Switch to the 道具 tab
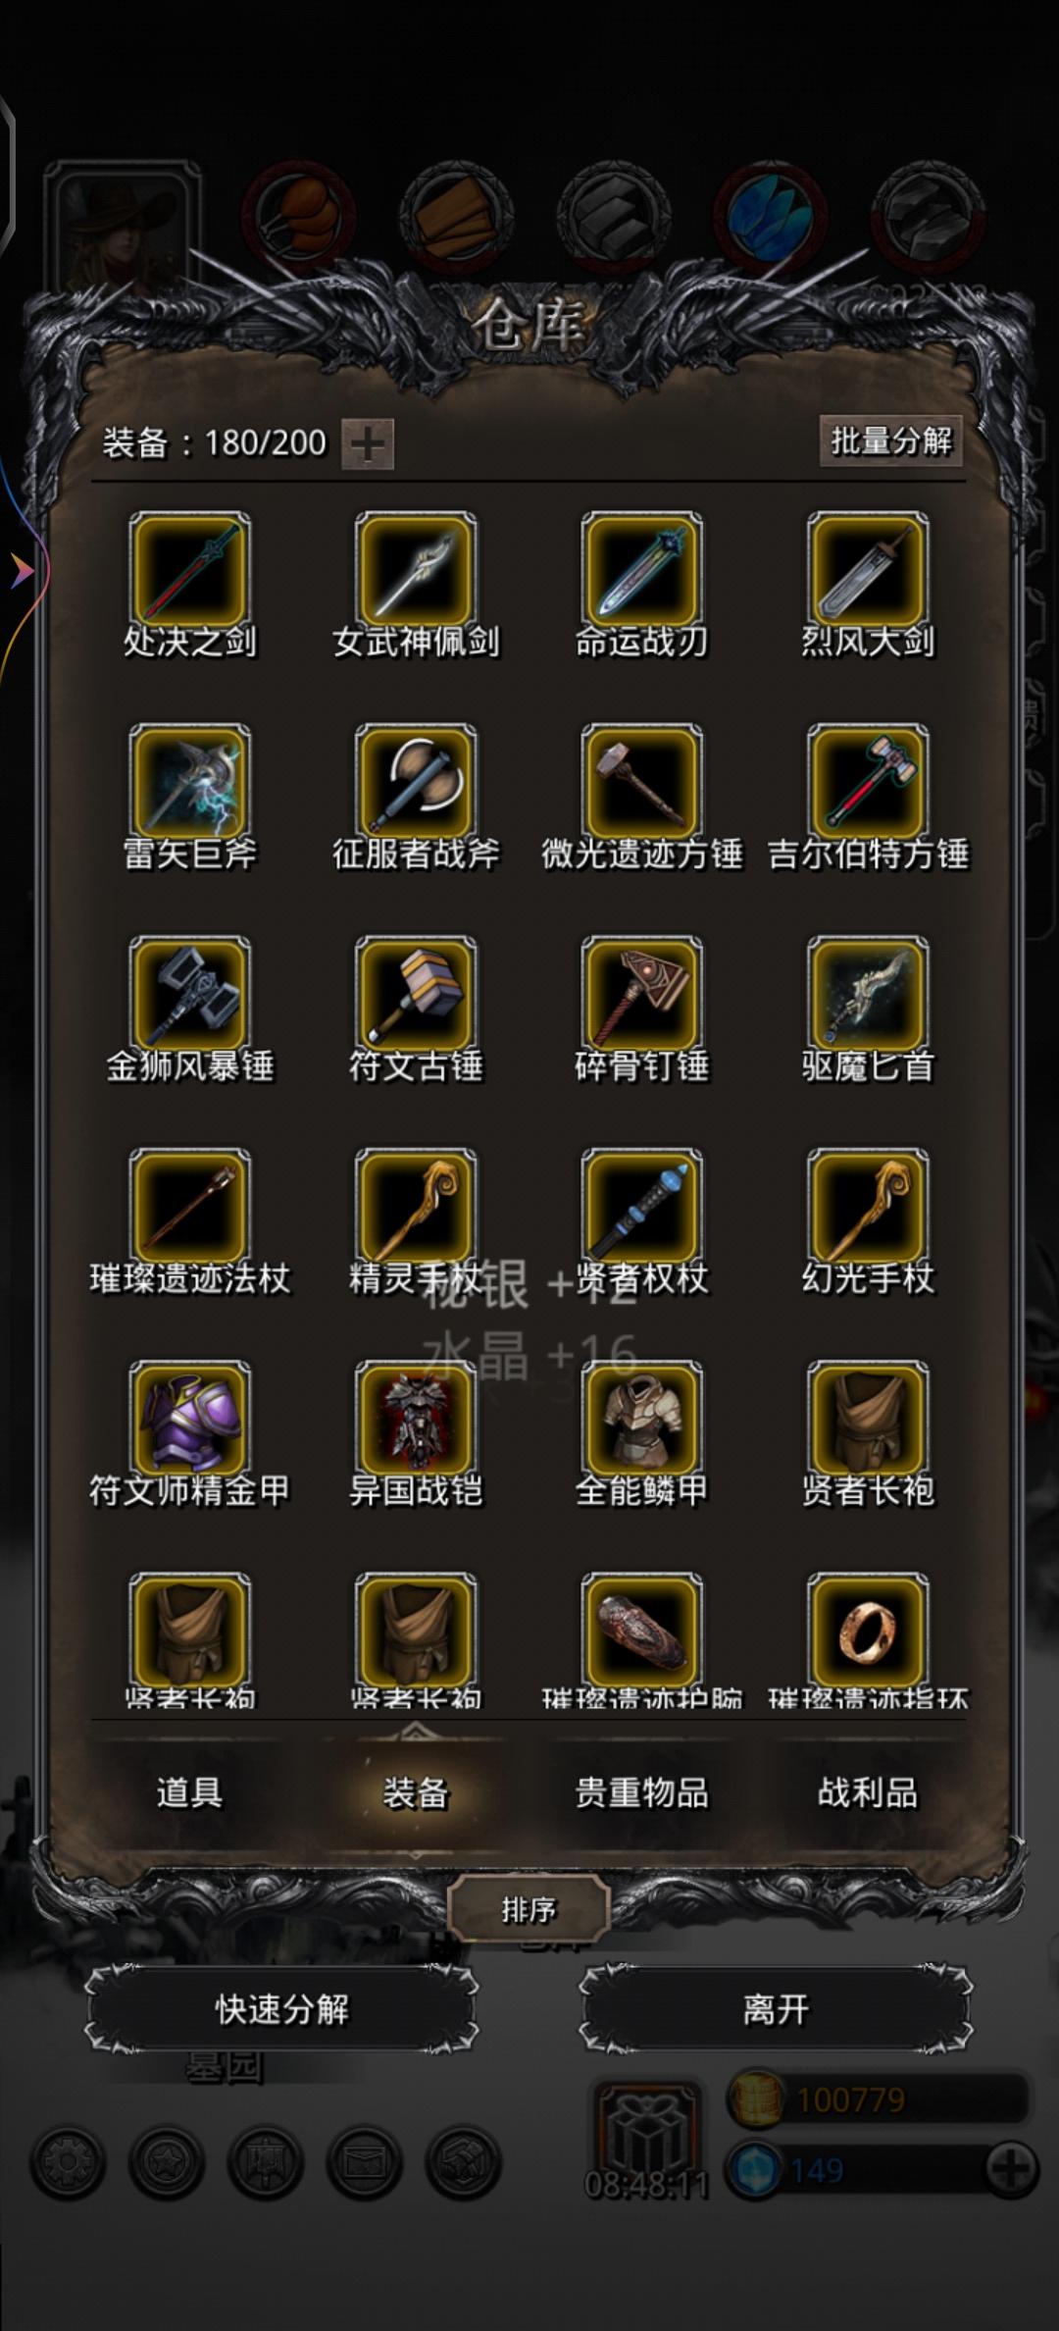Viewport: 1059px width, 2331px height. pos(189,1792)
